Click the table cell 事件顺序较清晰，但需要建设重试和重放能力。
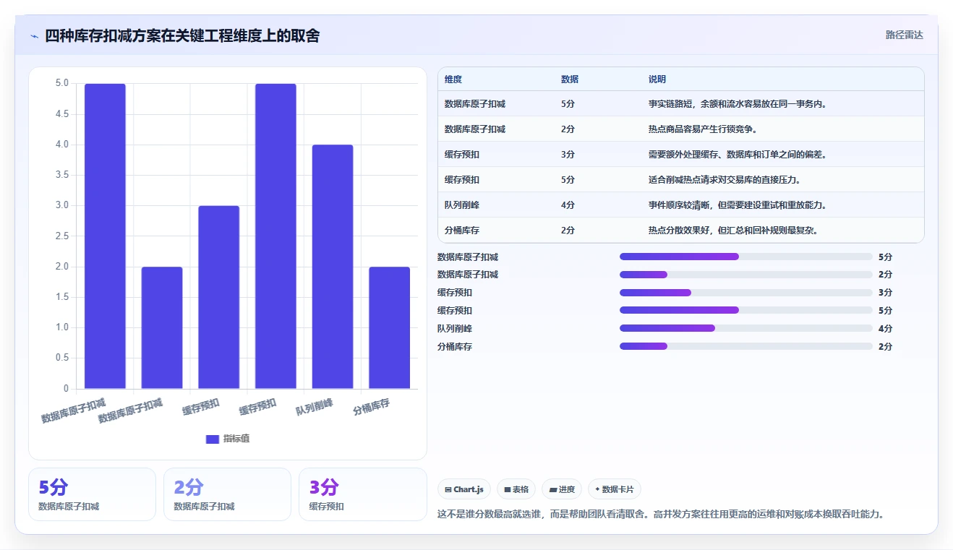953x550 pixels. [738, 205]
